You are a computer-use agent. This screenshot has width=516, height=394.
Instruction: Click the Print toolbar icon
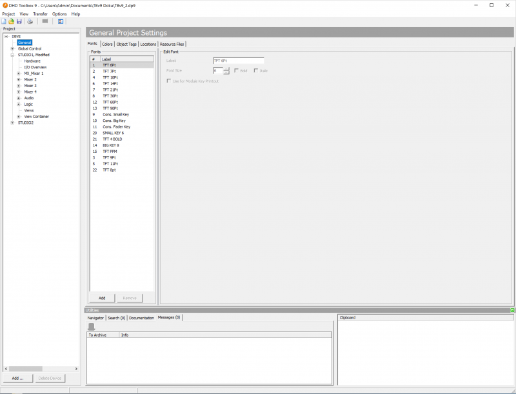[x=30, y=21]
